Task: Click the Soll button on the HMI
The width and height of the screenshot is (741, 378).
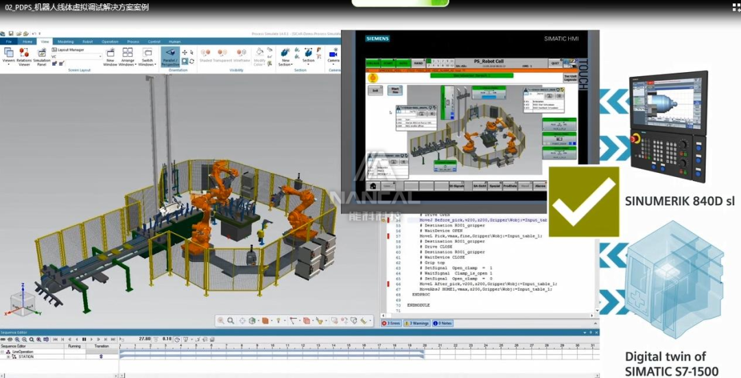Action: [375, 91]
